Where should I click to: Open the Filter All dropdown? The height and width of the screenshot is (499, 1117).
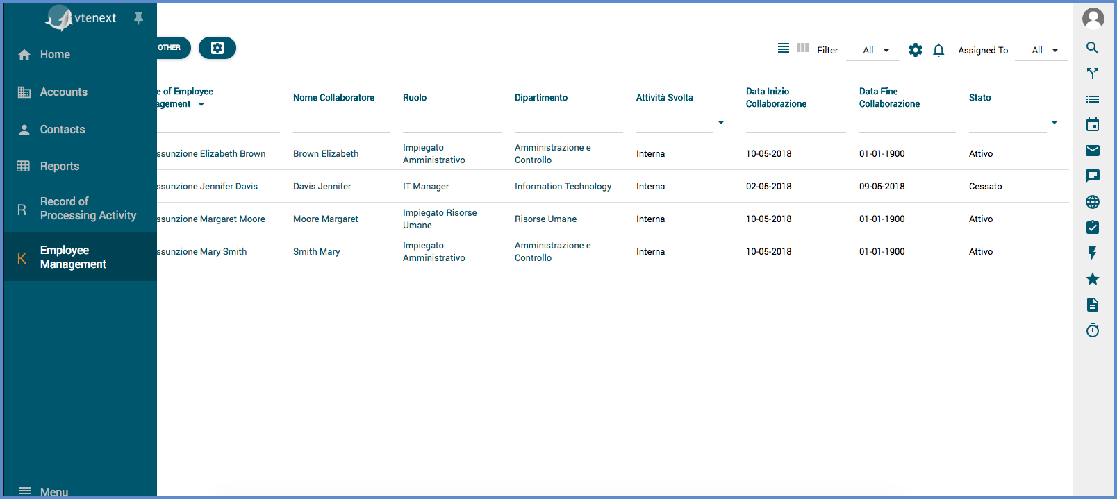tap(872, 51)
